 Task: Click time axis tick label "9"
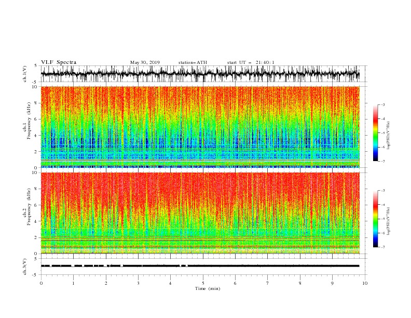[332, 283]
